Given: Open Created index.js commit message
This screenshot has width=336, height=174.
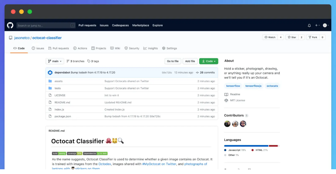Looking at the screenshot, I should click(115, 109).
